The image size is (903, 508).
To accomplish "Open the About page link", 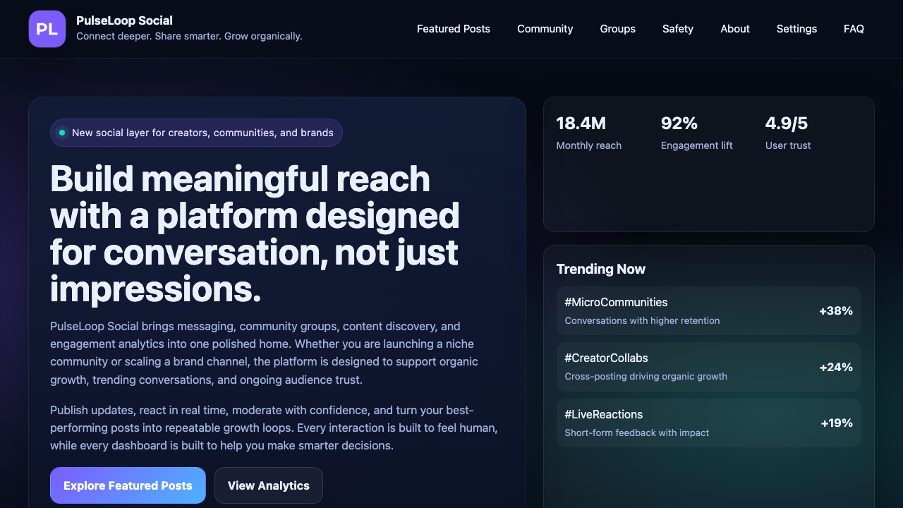I will click(734, 29).
